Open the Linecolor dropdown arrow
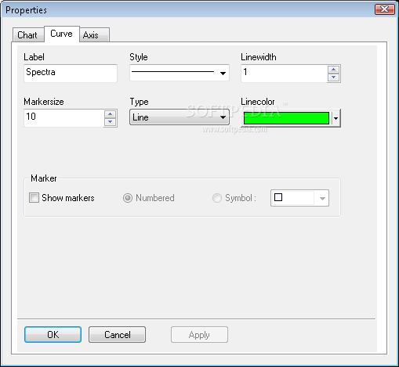The image size is (399, 367). tap(336, 118)
